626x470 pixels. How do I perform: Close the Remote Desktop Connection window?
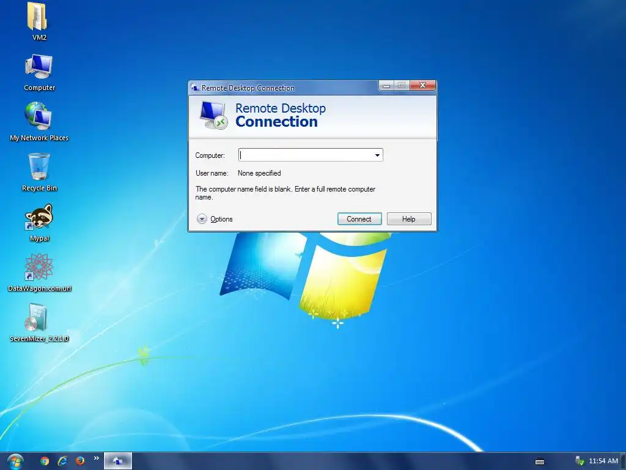[422, 85]
